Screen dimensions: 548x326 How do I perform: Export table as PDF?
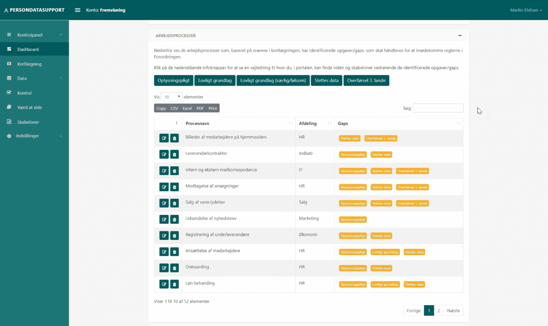pyautogui.click(x=200, y=108)
